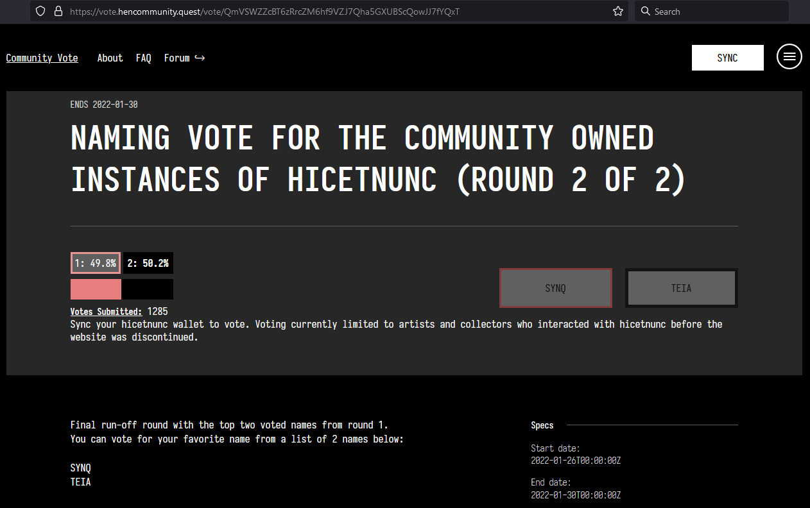Vote for TEIA button
Screen dimensions: 810x508
point(682,288)
